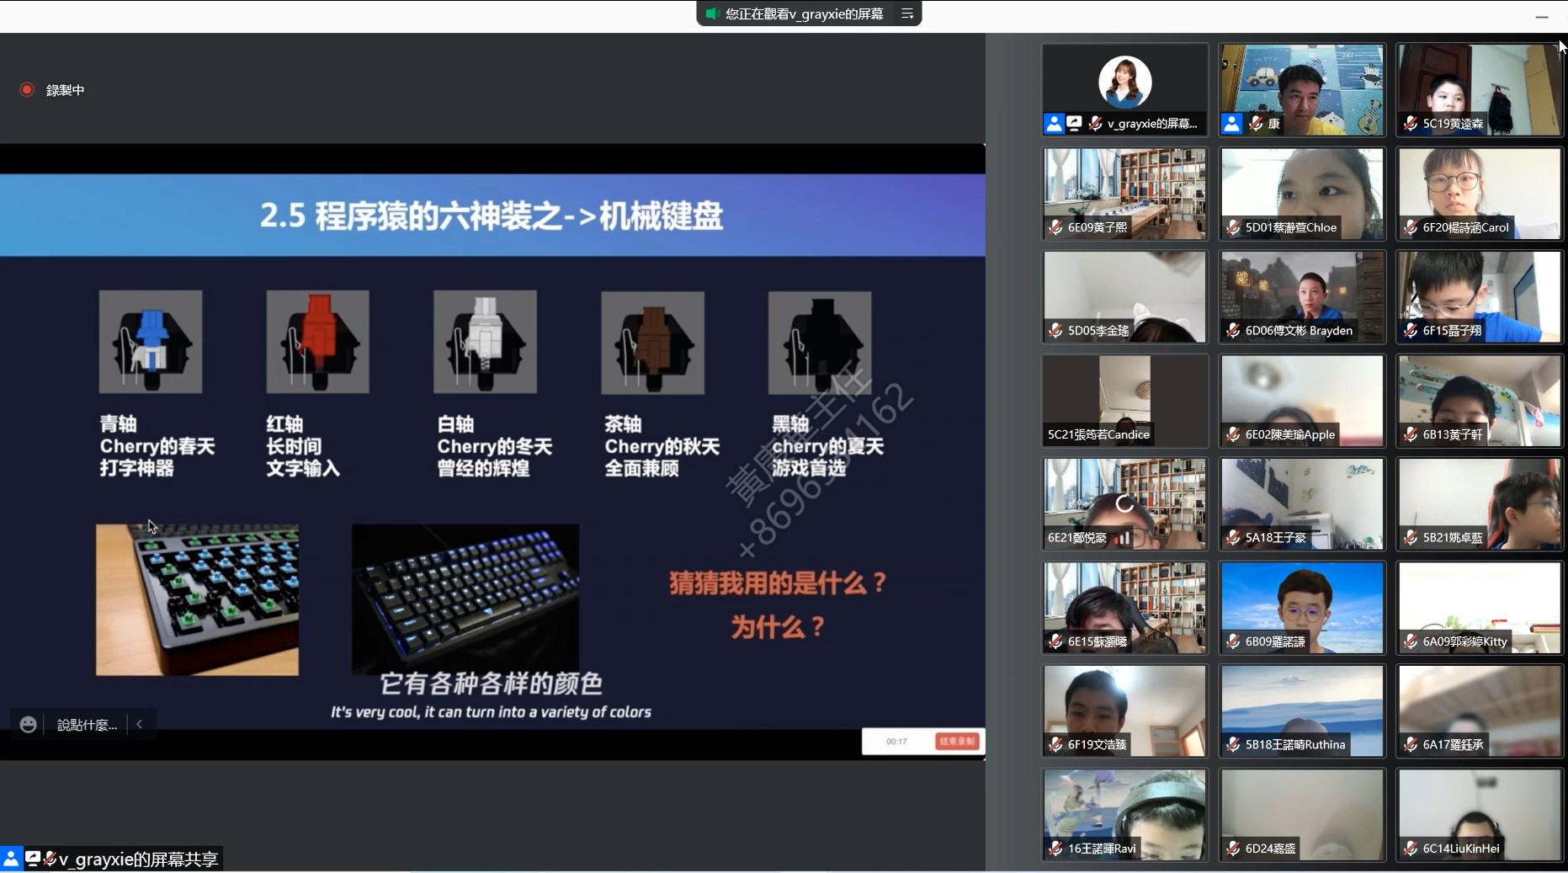Click the '猜猜我用的是什么？' text on slide
Screen dimensions: 1568x873
[x=778, y=583]
